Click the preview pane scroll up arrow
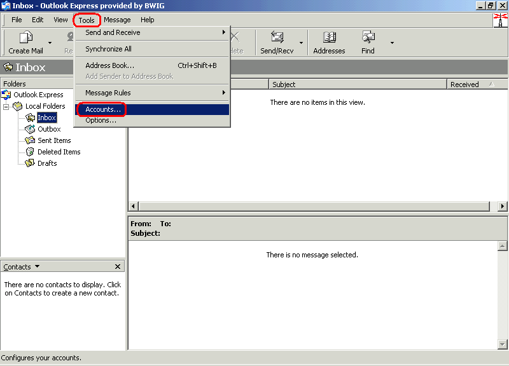The image size is (509, 366). pyautogui.click(x=502, y=246)
